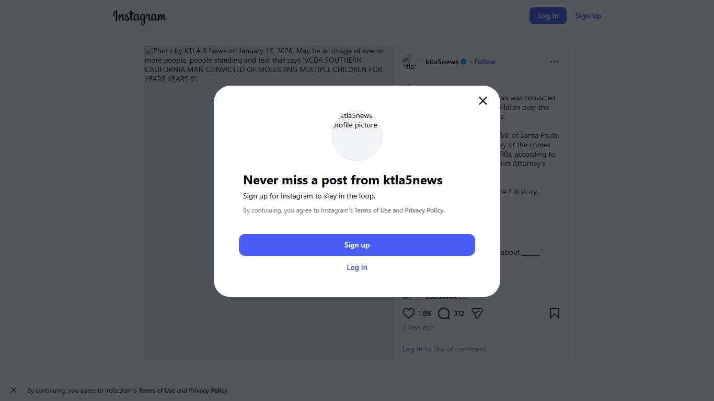The width and height of the screenshot is (714, 401).
Task: Follow the ktla5news account
Action: pos(485,62)
